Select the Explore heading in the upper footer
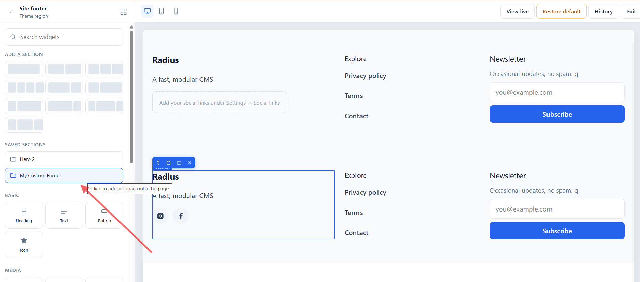 pyautogui.click(x=355, y=59)
